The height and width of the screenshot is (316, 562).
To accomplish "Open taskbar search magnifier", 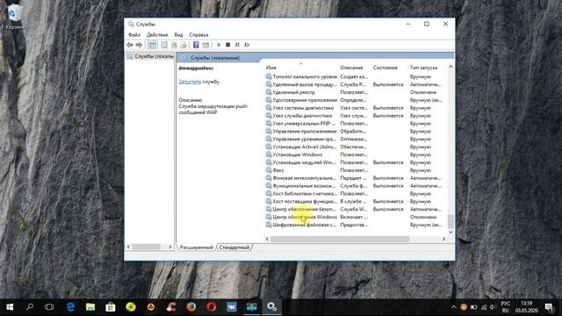I will (30, 307).
